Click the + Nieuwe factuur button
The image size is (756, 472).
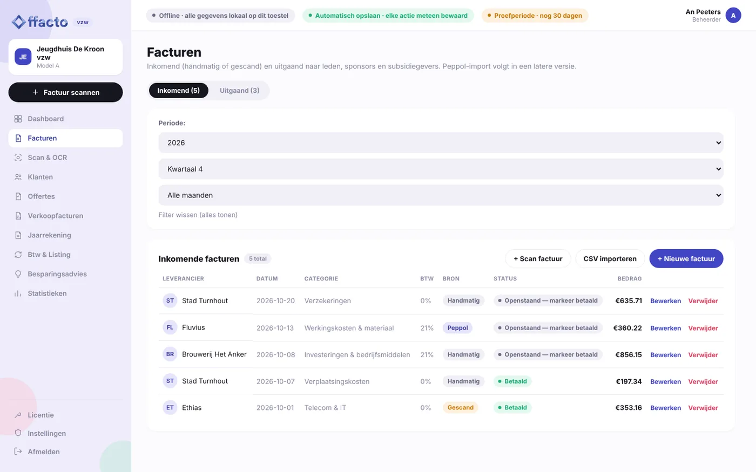pyautogui.click(x=686, y=259)
